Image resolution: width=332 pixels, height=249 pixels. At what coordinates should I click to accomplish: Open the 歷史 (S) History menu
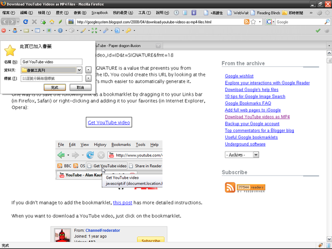point(62,13)
